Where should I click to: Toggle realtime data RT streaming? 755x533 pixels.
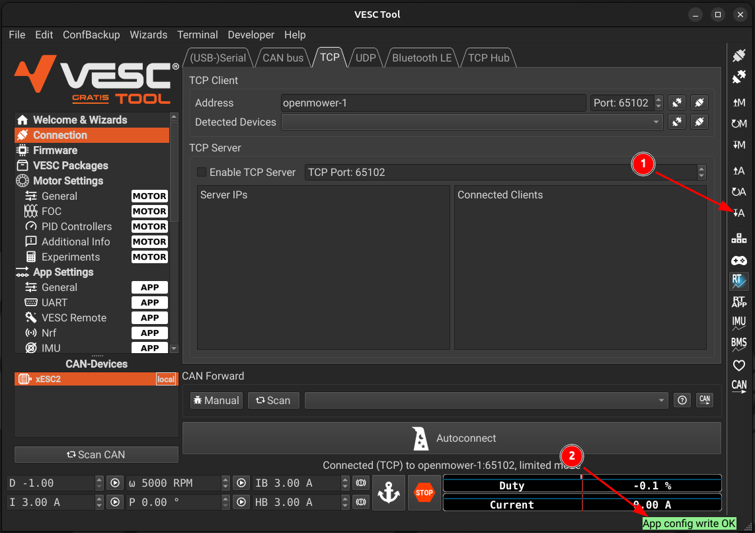pyautogui.click(x=739, y=281)
